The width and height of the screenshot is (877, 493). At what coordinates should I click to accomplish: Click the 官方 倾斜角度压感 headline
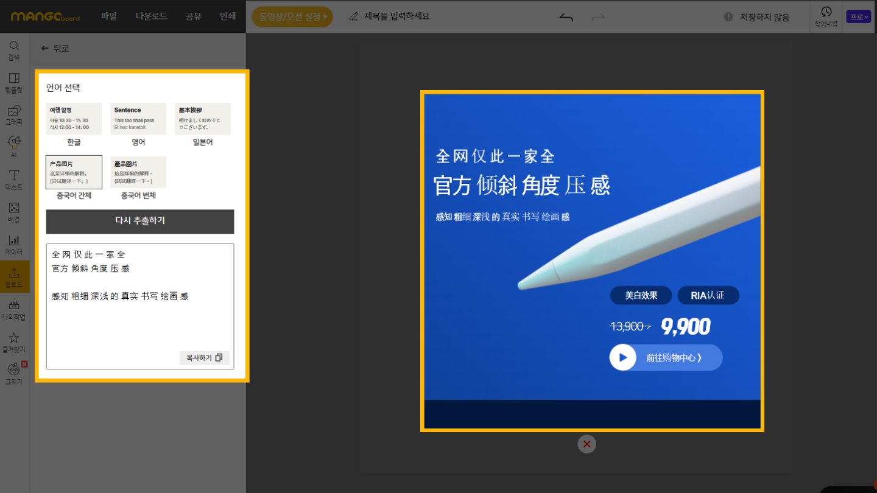coord(522,186)
